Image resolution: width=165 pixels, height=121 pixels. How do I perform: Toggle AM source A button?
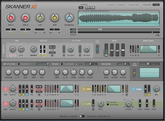[x=11, y=55]
